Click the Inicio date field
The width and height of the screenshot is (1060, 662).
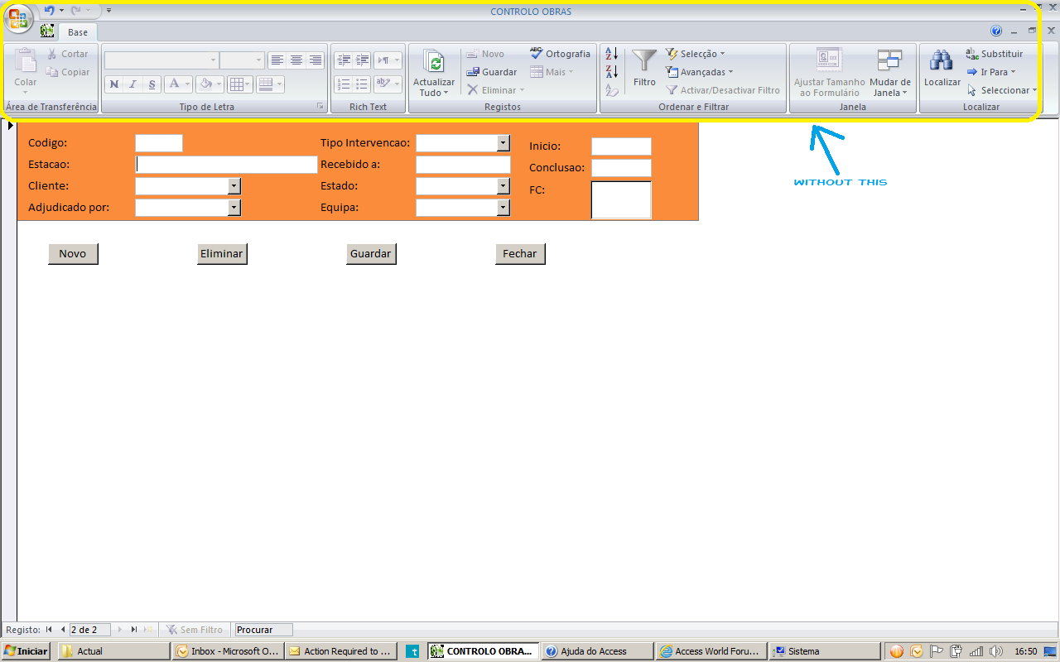[x=621, y=146]
